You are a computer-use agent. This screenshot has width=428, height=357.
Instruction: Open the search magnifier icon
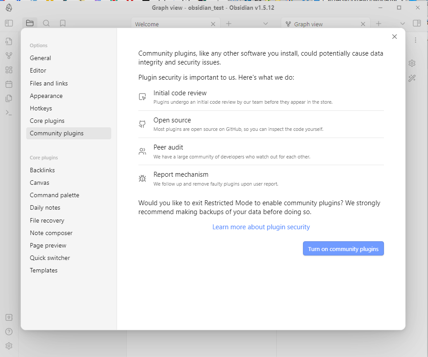pos(46,23)
